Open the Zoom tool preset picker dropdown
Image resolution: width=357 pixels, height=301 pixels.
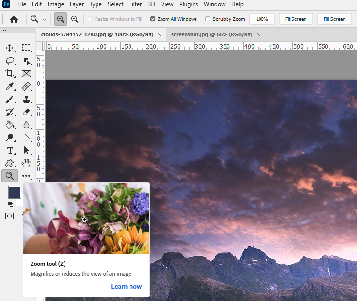[x=45, y=19]
